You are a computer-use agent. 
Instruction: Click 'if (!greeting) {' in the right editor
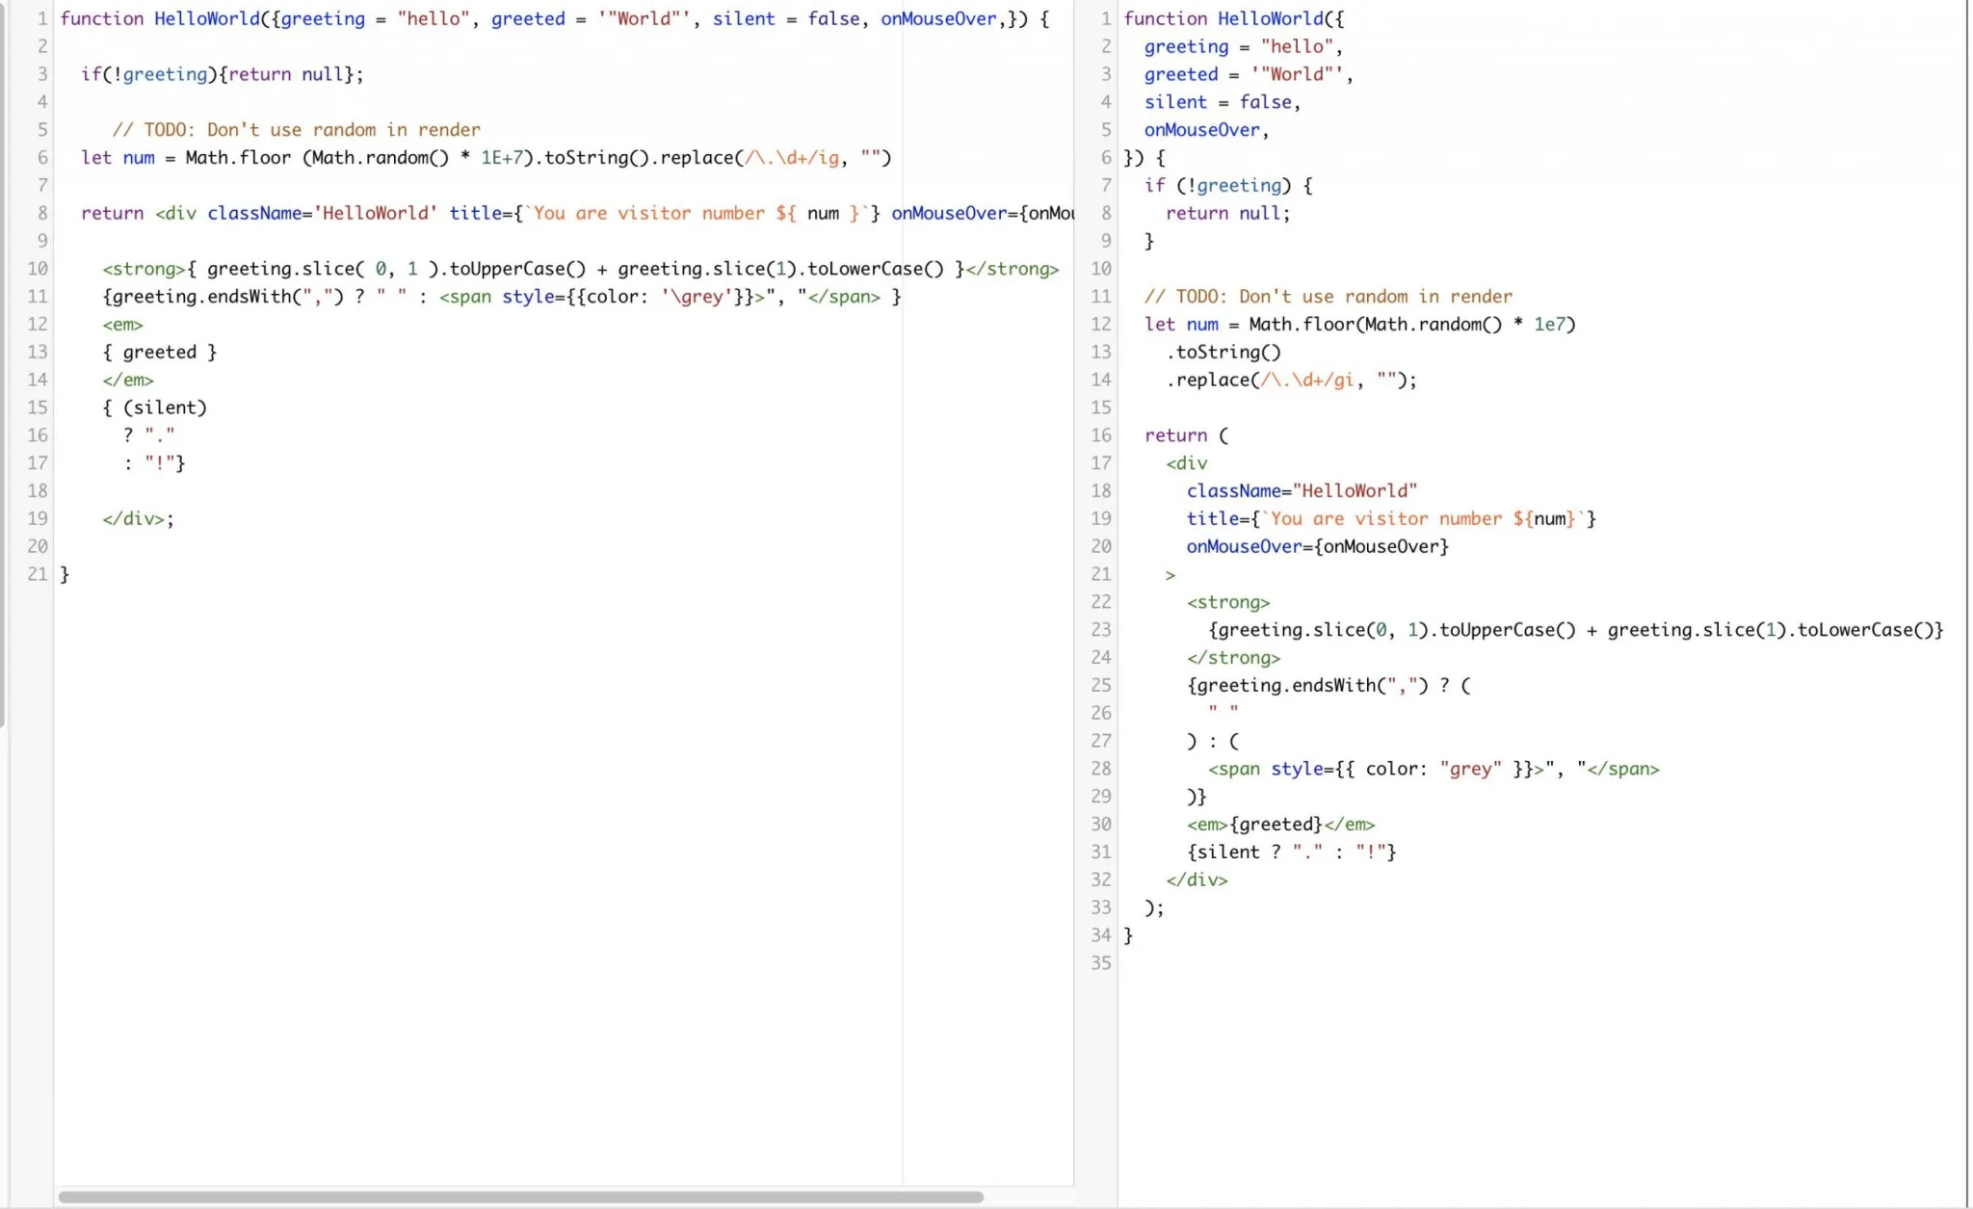click(1228, 185)
